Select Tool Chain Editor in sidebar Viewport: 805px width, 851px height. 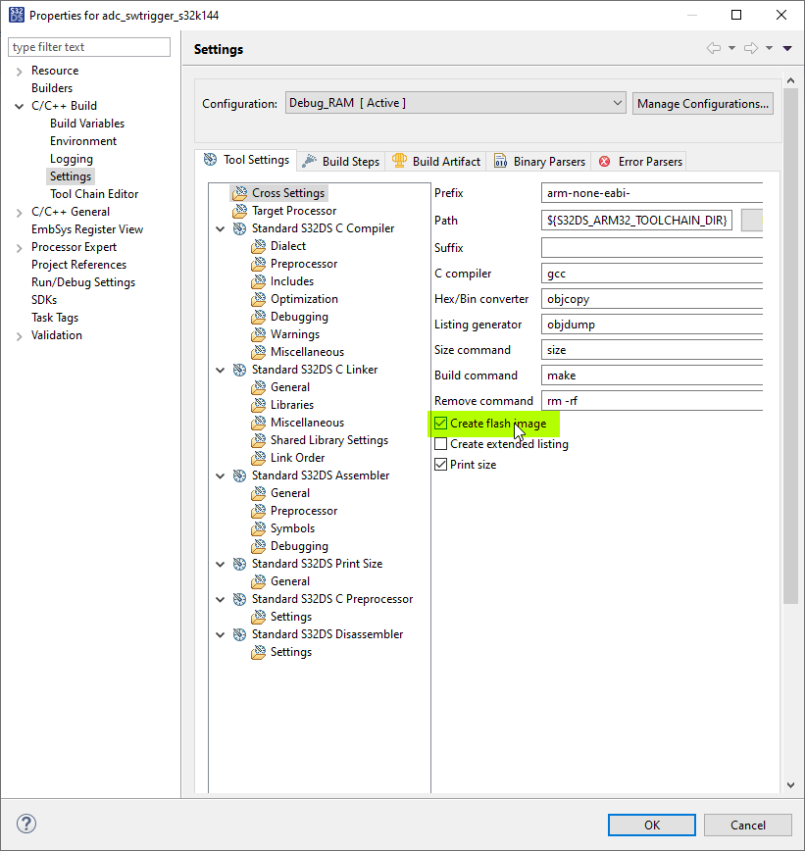point(94,194)
